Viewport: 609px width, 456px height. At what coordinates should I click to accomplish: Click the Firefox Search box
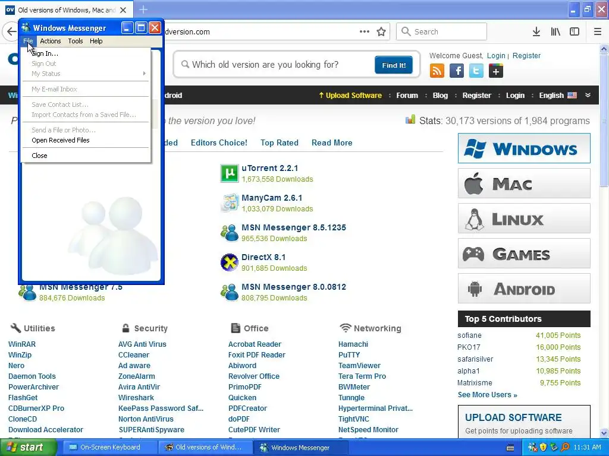tap(441, 31)
